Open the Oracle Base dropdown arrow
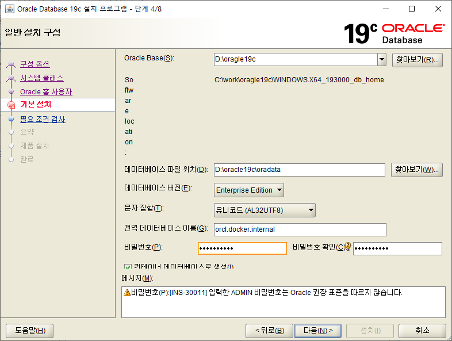 pos(382,60)
